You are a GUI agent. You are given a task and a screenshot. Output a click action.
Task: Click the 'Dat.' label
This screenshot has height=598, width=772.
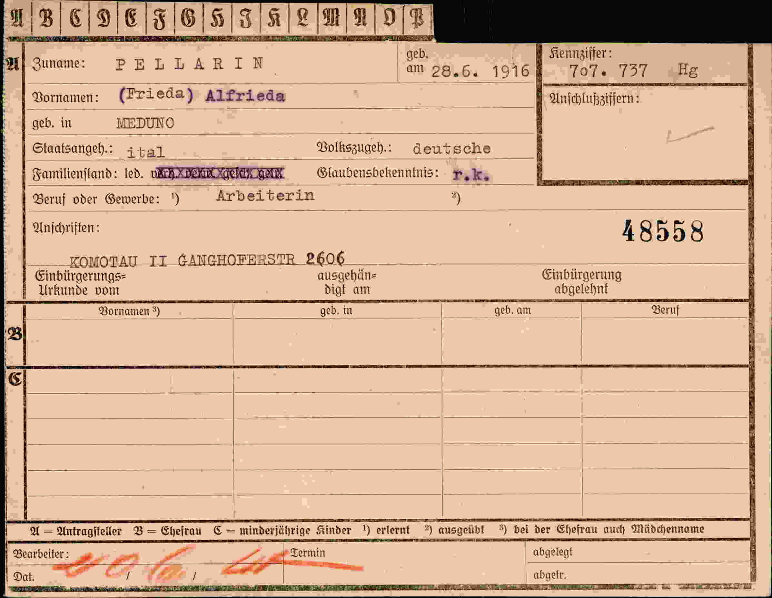24,577
